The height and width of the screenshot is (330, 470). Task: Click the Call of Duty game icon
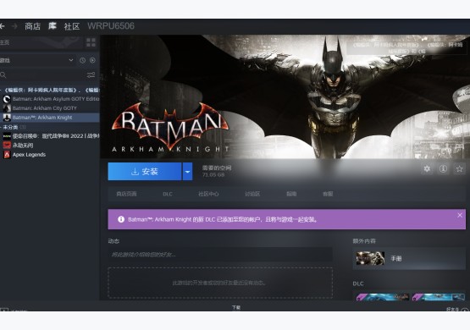coord(7,136)
